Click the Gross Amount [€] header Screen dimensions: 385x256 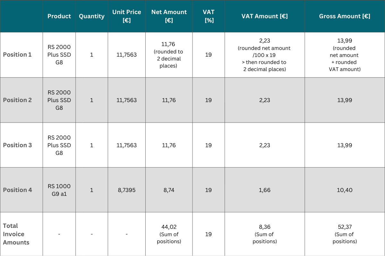[345, 16]
